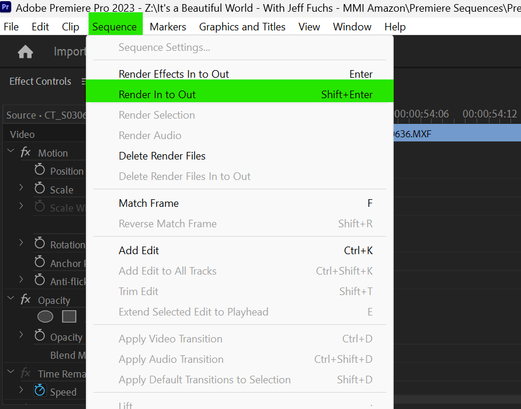521x409 pixels.
Task: Click the Blend Mode property label
Action: point(68,355)
